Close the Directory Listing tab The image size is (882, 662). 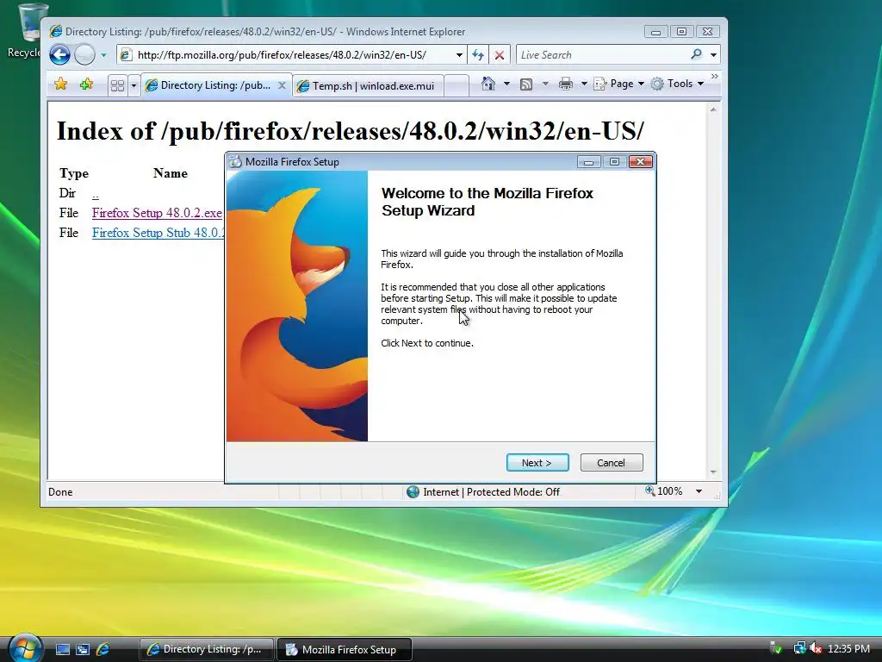(282, 85)
